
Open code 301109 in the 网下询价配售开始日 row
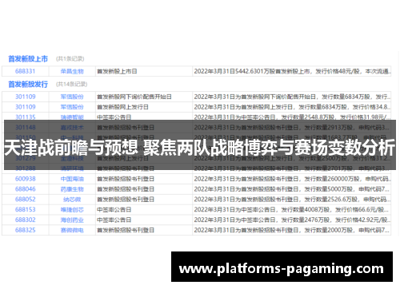[x=26, y=97]
